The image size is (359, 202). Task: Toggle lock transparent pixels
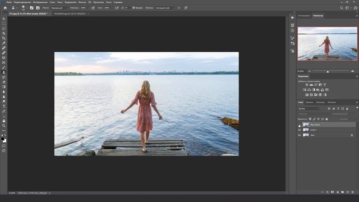coord(310,119)
